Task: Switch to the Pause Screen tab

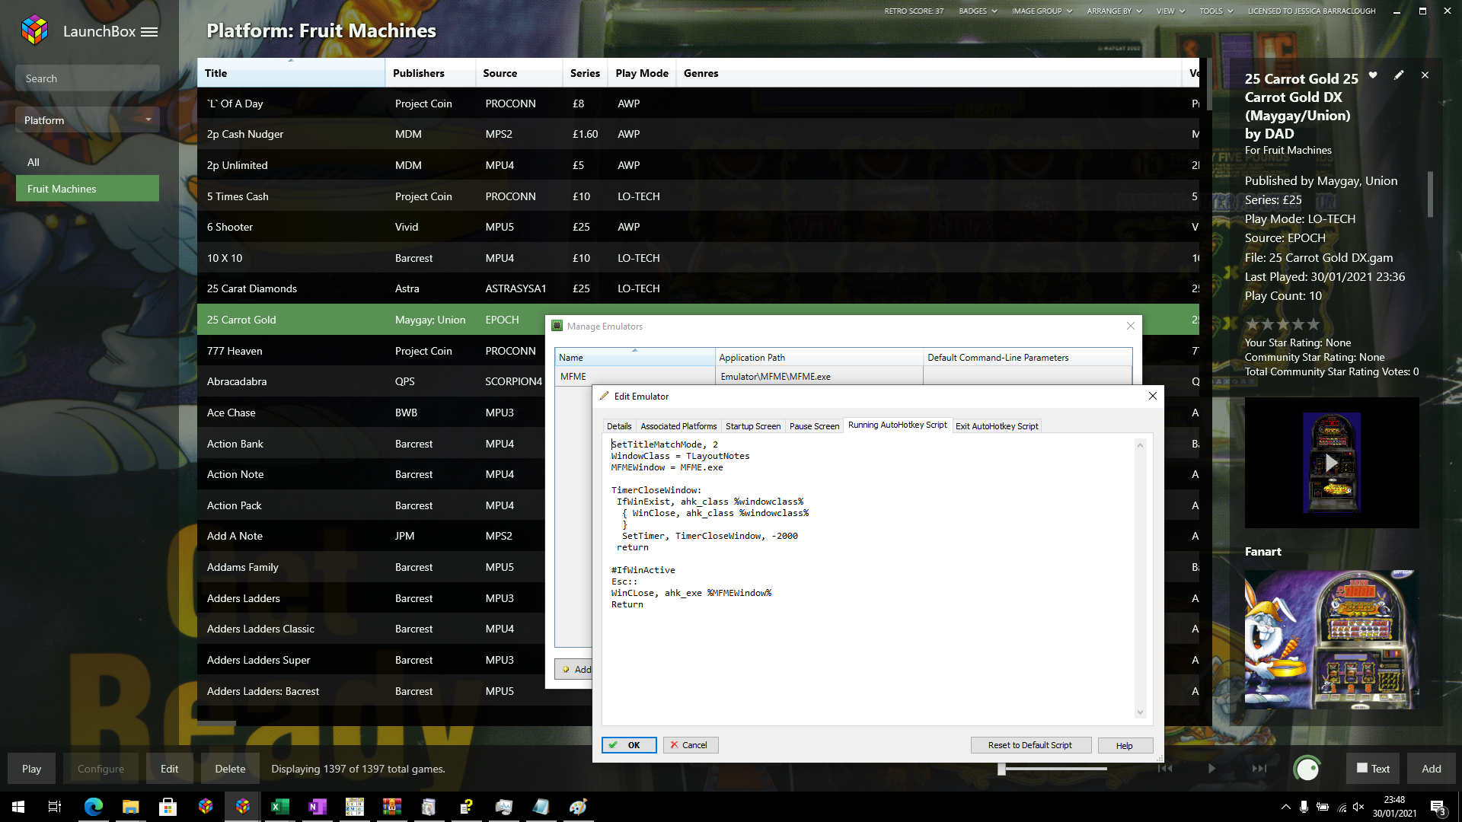Action: [814, 426]
